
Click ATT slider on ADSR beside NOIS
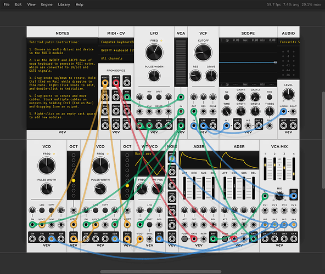pos(184,189)
